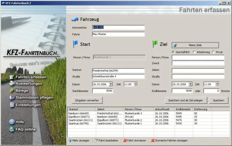This screenshot has width=232, height=146.
Task: Open Stammdaten pflegen menu entry
Action: (x=34, y=97)
